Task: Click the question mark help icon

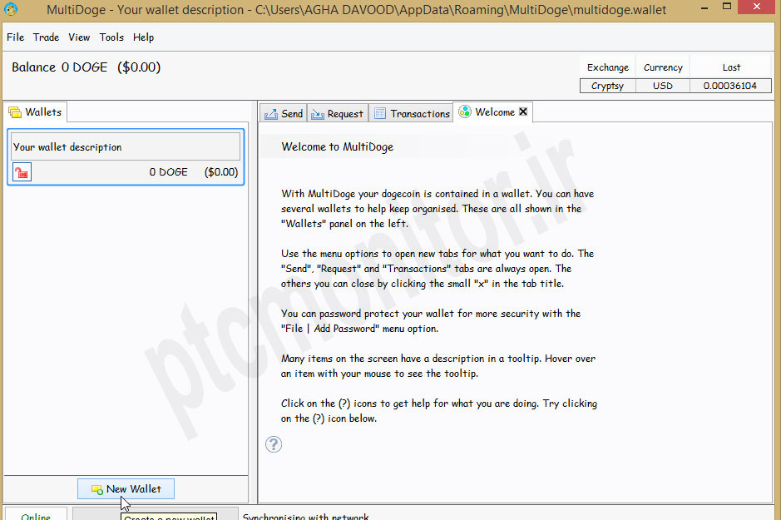Action: point(274,443)
